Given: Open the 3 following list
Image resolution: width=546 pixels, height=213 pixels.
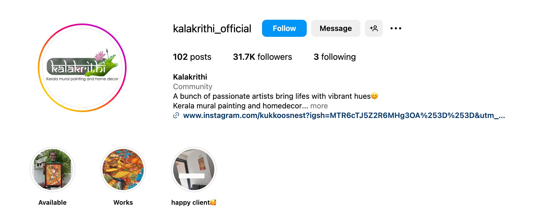Looking at the screenshot, I should [x=335, y=57].
